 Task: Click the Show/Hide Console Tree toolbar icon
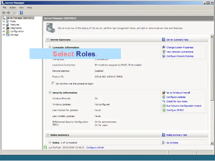click(15, 13)
